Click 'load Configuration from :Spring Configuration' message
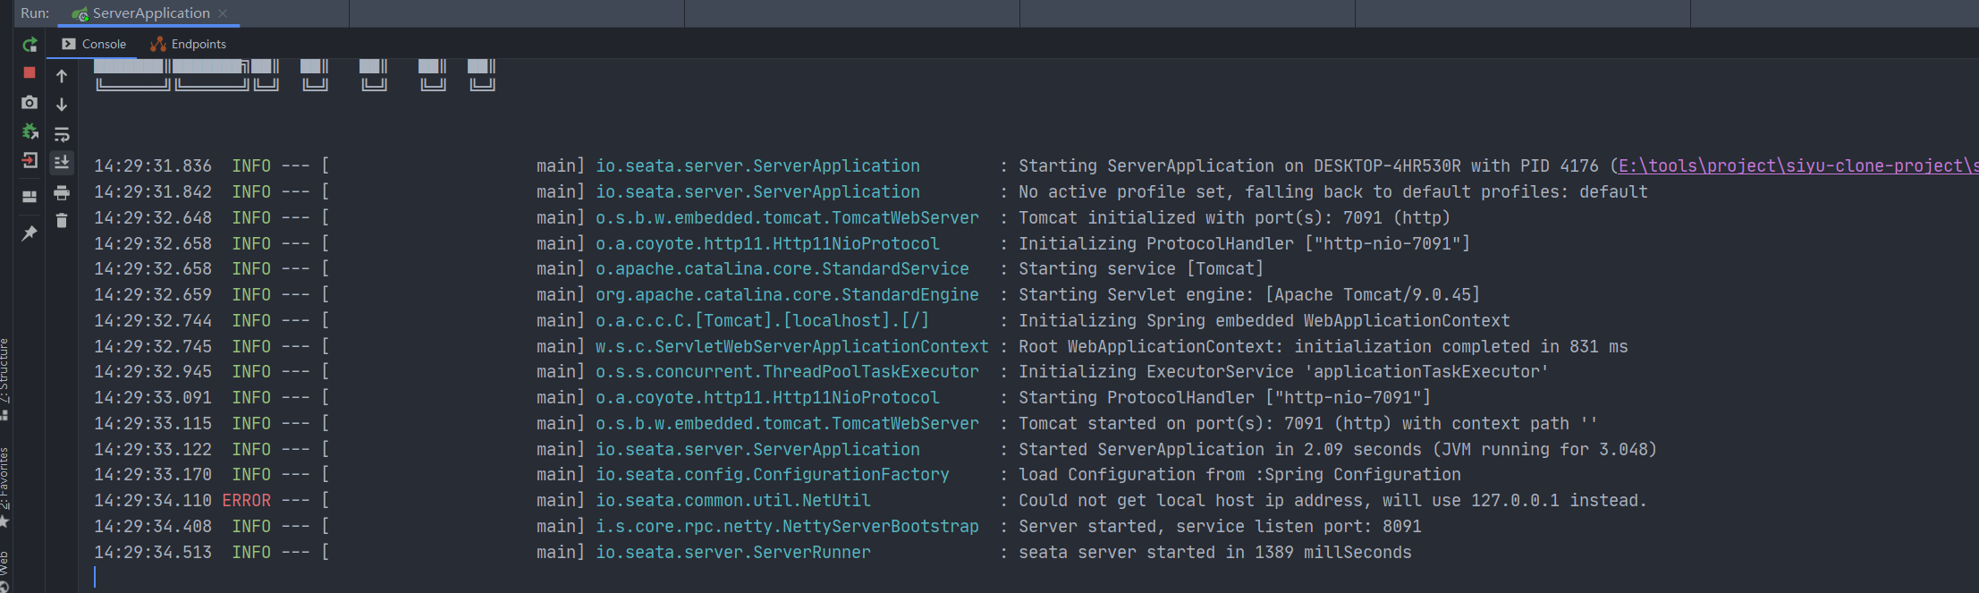This screenshot has height=593, width=1979. click(1239, 474)
